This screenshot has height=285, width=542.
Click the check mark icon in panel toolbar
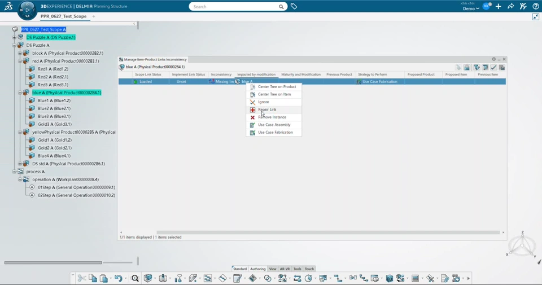[493, 67]
